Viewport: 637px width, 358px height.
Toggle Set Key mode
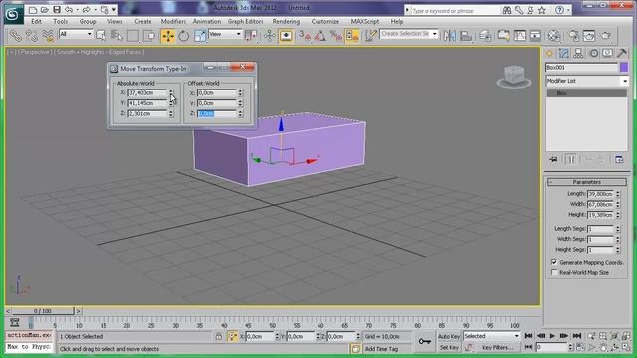click(x=449, y=347)
